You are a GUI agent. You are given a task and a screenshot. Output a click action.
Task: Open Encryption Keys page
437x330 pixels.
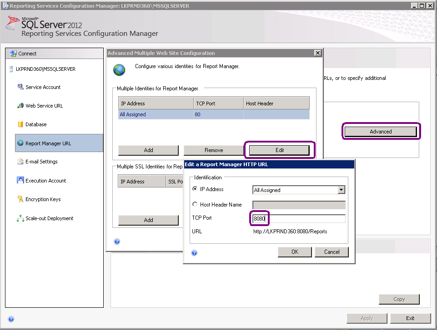click(43, 199)
